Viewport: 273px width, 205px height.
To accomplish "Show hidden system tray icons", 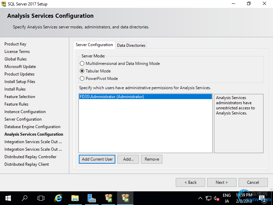I will click(200, 198).
